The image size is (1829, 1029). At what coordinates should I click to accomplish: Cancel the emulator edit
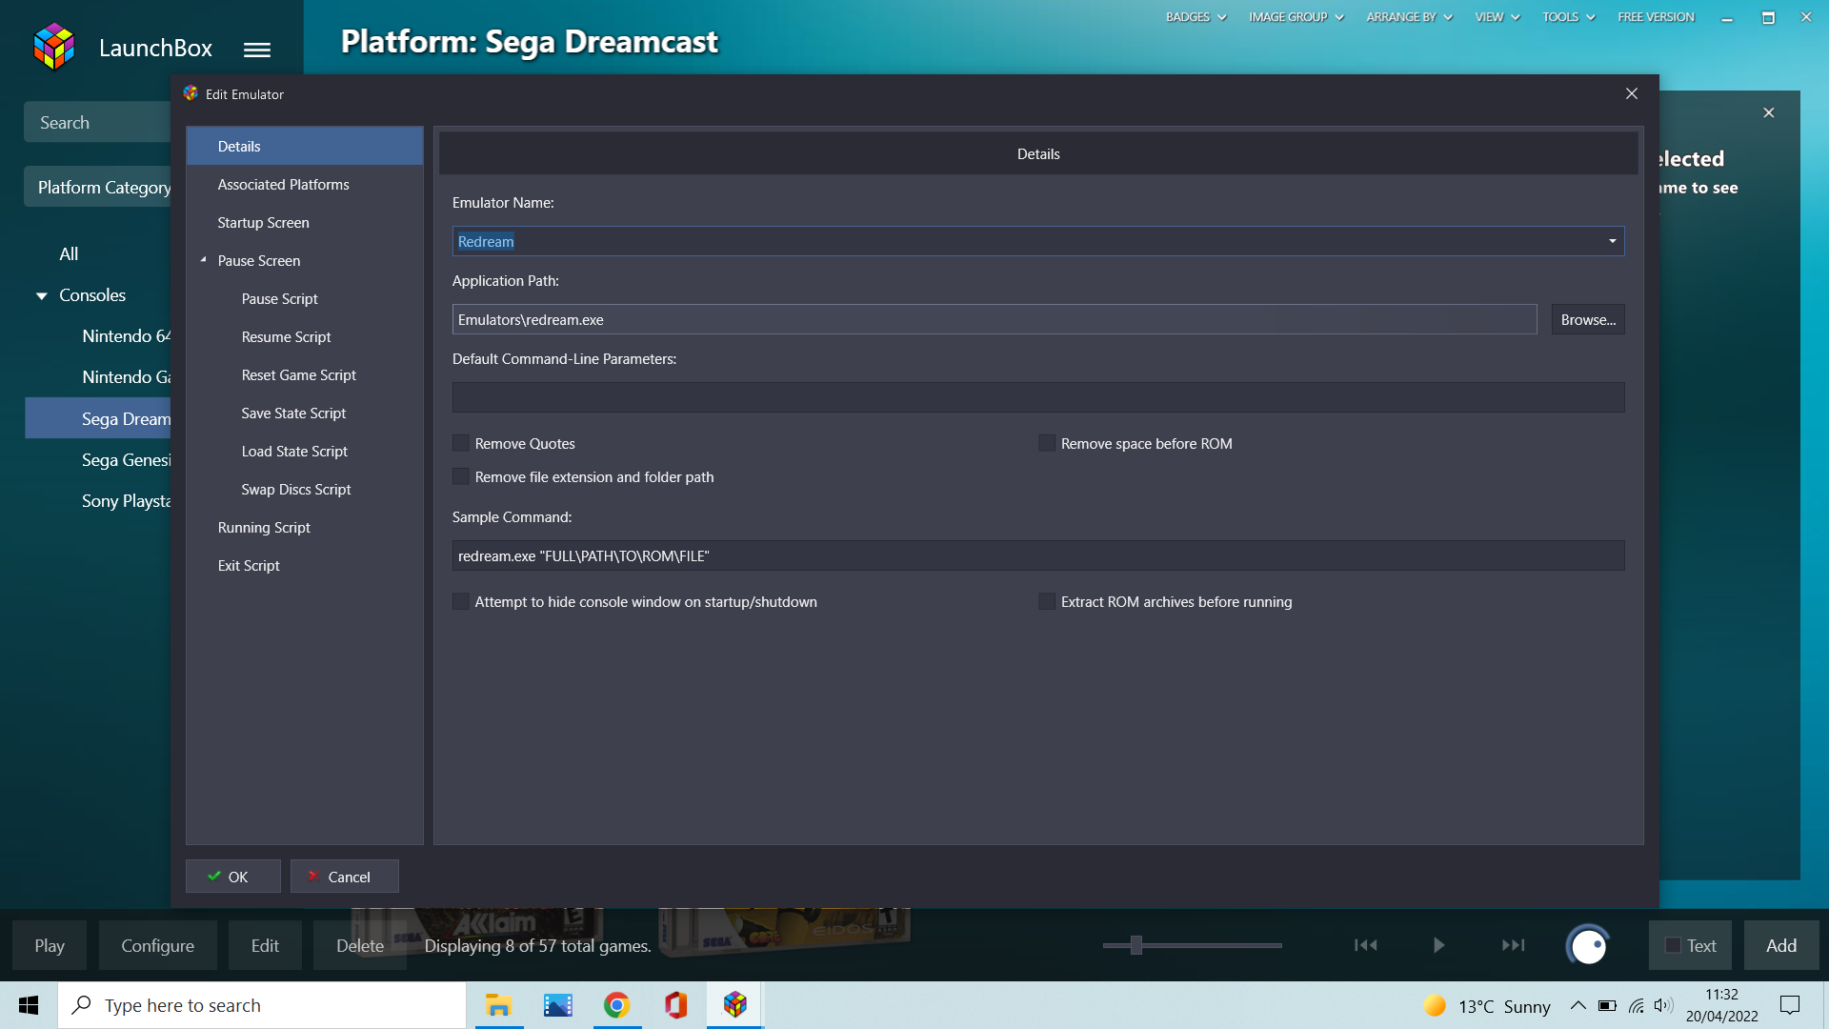[x=345, y=877]
